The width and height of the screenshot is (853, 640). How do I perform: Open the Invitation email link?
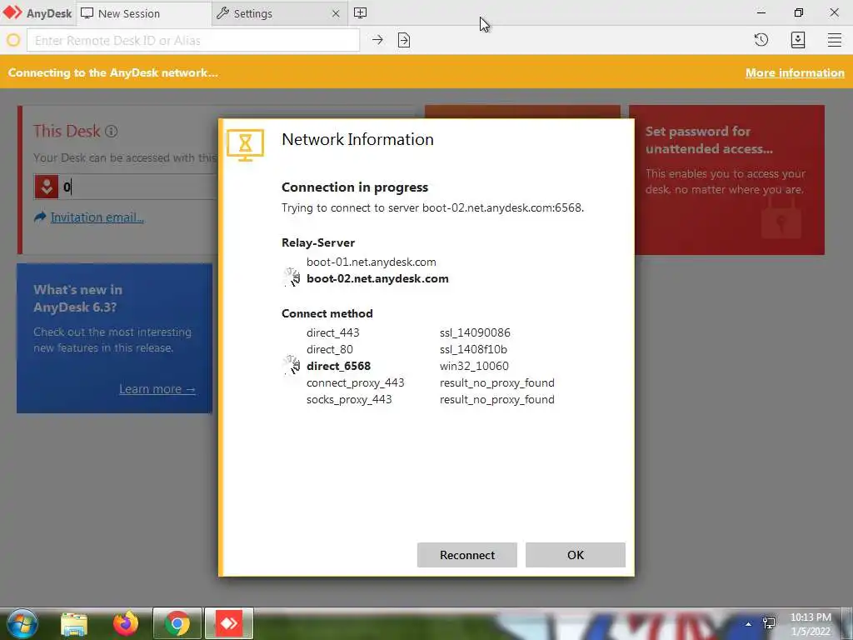pos(97,217)
